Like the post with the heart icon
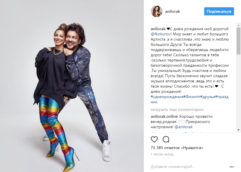241x172 pixels. pyautogui.click(x=154, y=139)
